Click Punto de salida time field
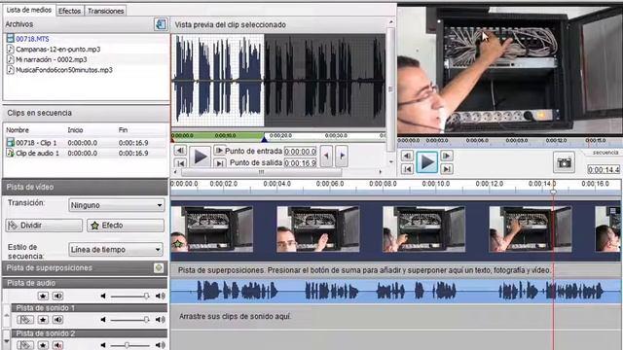Viewport: 623px width, 350px height. pos(300,162)
